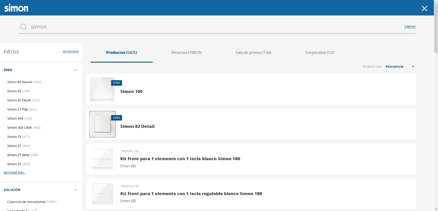Filter by Simon 500 CIMA
This screenshot has width=438, height=211.
[24, 128]
